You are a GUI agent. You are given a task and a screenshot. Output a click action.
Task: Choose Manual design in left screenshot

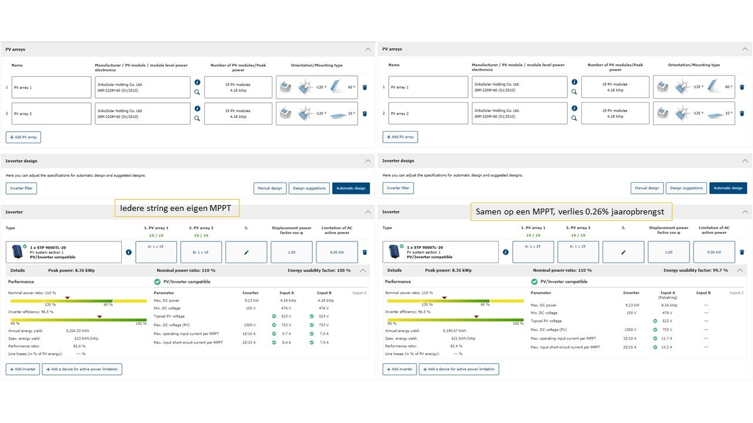coord(270,188)
